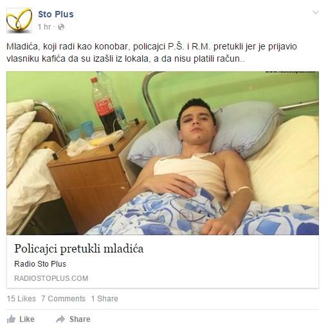This screenshot has height=329, width=326.
Task: Open the hospital photo article preview
Action: pos(163,153)
